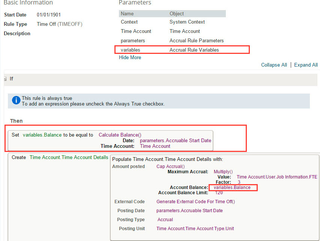Click variables.Balance beside Account Balance
Screen dimensions: 320x241
(232, 187)
